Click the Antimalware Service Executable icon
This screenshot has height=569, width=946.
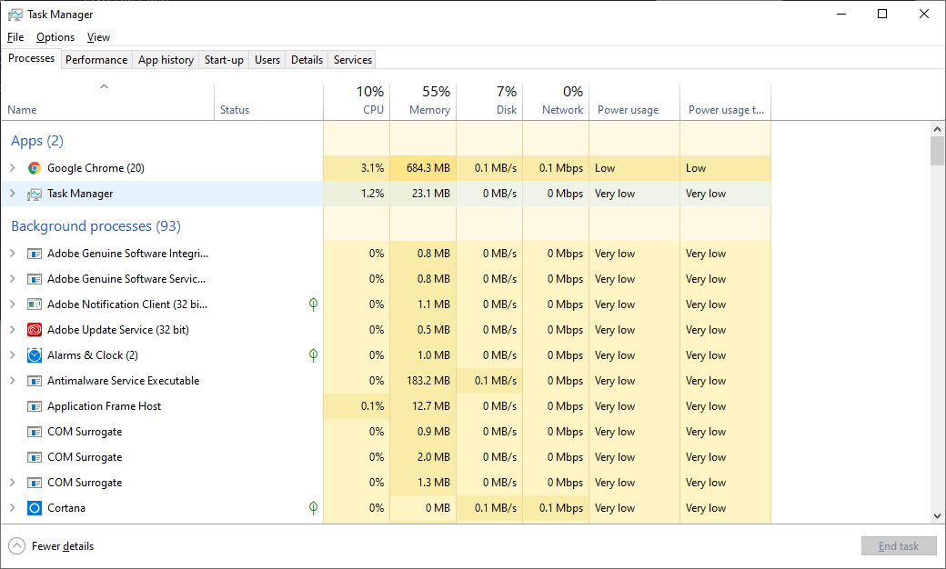(x=35, y=381)
